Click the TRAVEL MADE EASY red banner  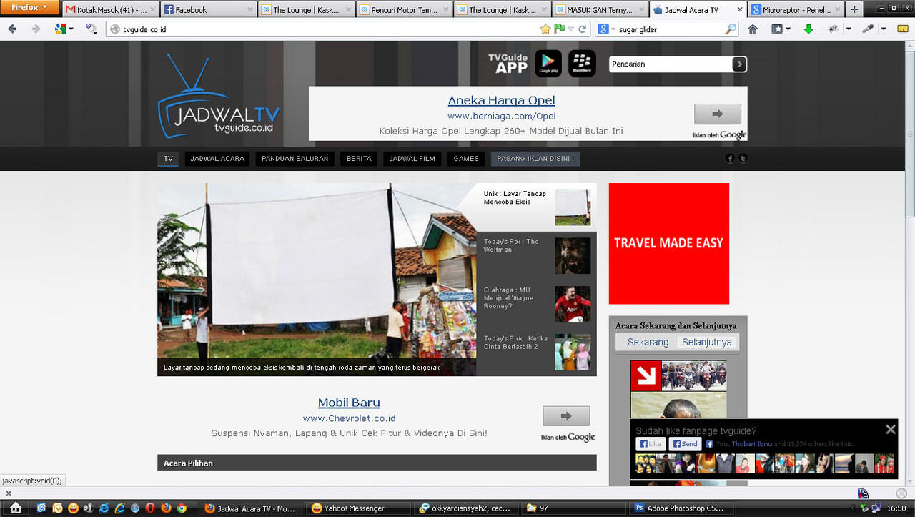pyautogui.click(x=669, y=243)
